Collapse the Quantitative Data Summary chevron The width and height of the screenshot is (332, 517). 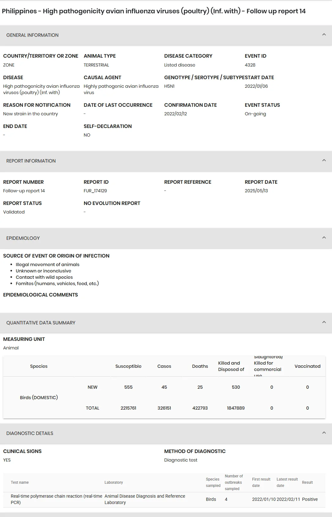(x=324, y=322)
